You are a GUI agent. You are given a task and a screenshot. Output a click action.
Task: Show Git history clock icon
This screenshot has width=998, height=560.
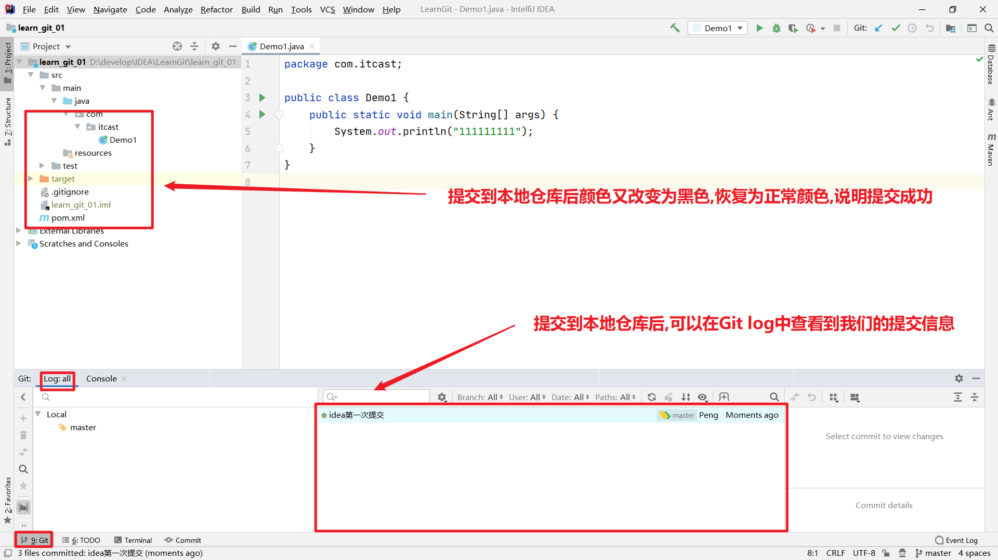912,28
